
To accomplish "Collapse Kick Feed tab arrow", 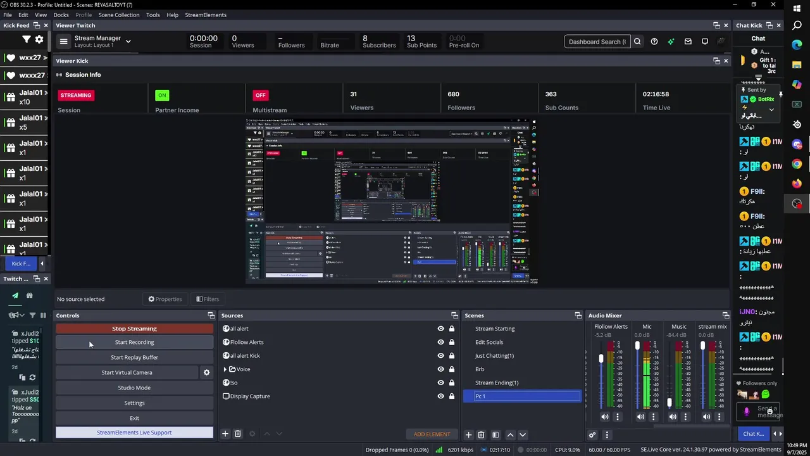I will point(42,263).
